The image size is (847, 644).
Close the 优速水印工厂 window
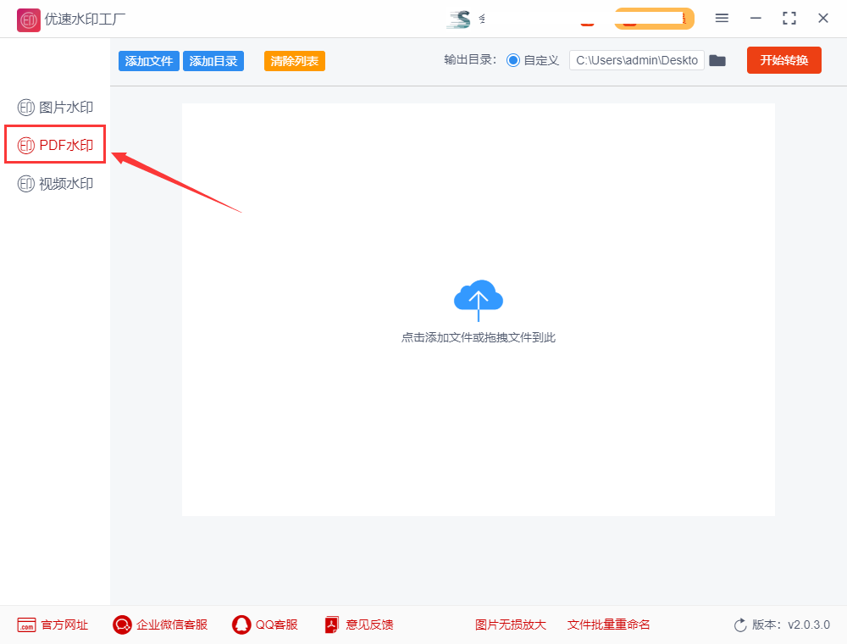[x=823, y=19]
